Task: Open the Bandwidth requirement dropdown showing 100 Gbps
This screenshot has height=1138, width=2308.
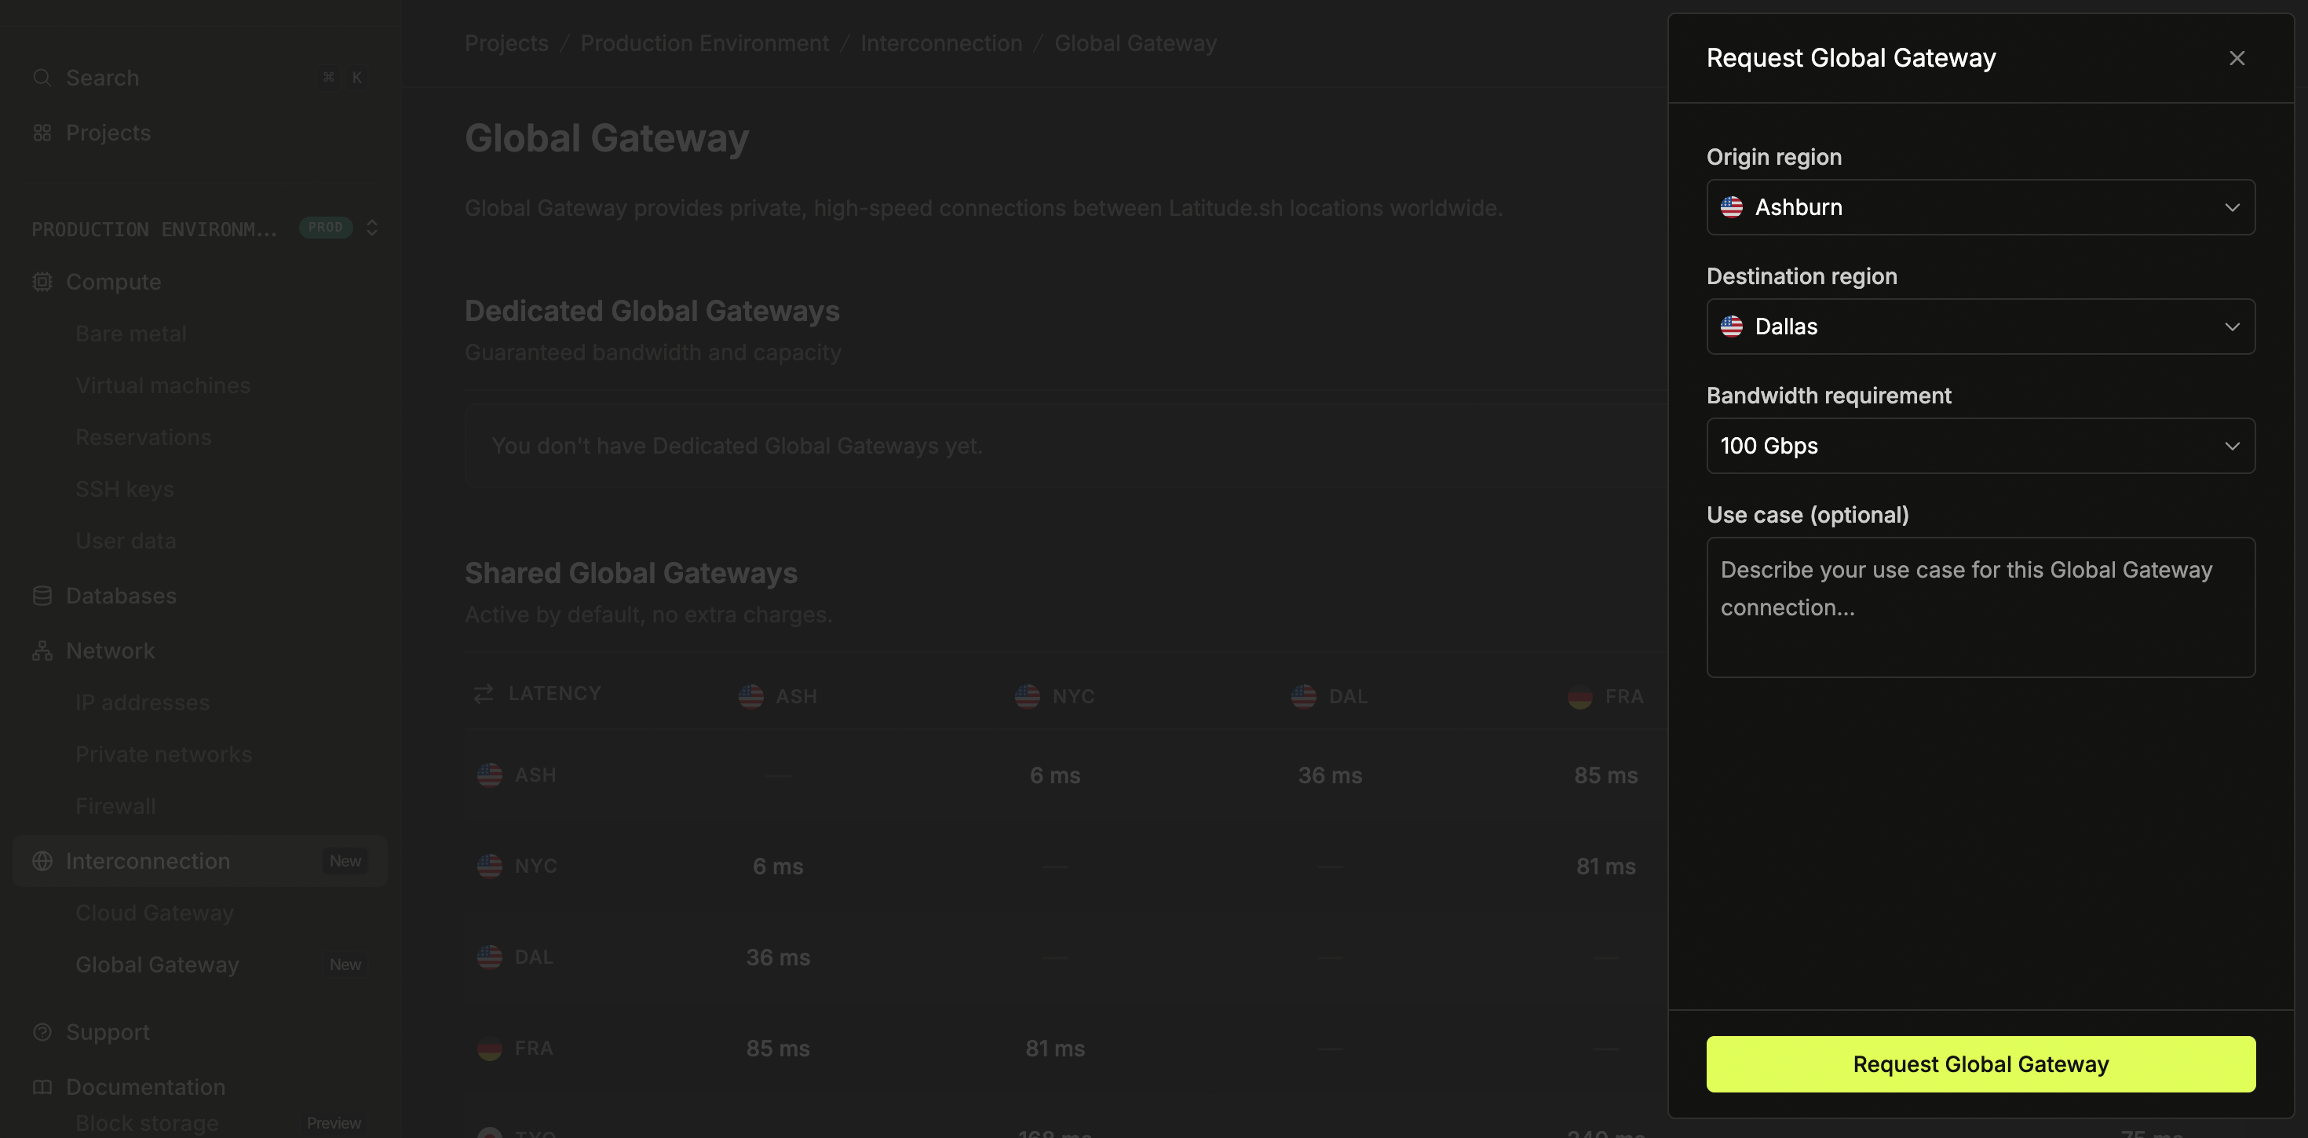Action: pos(1980,445)
